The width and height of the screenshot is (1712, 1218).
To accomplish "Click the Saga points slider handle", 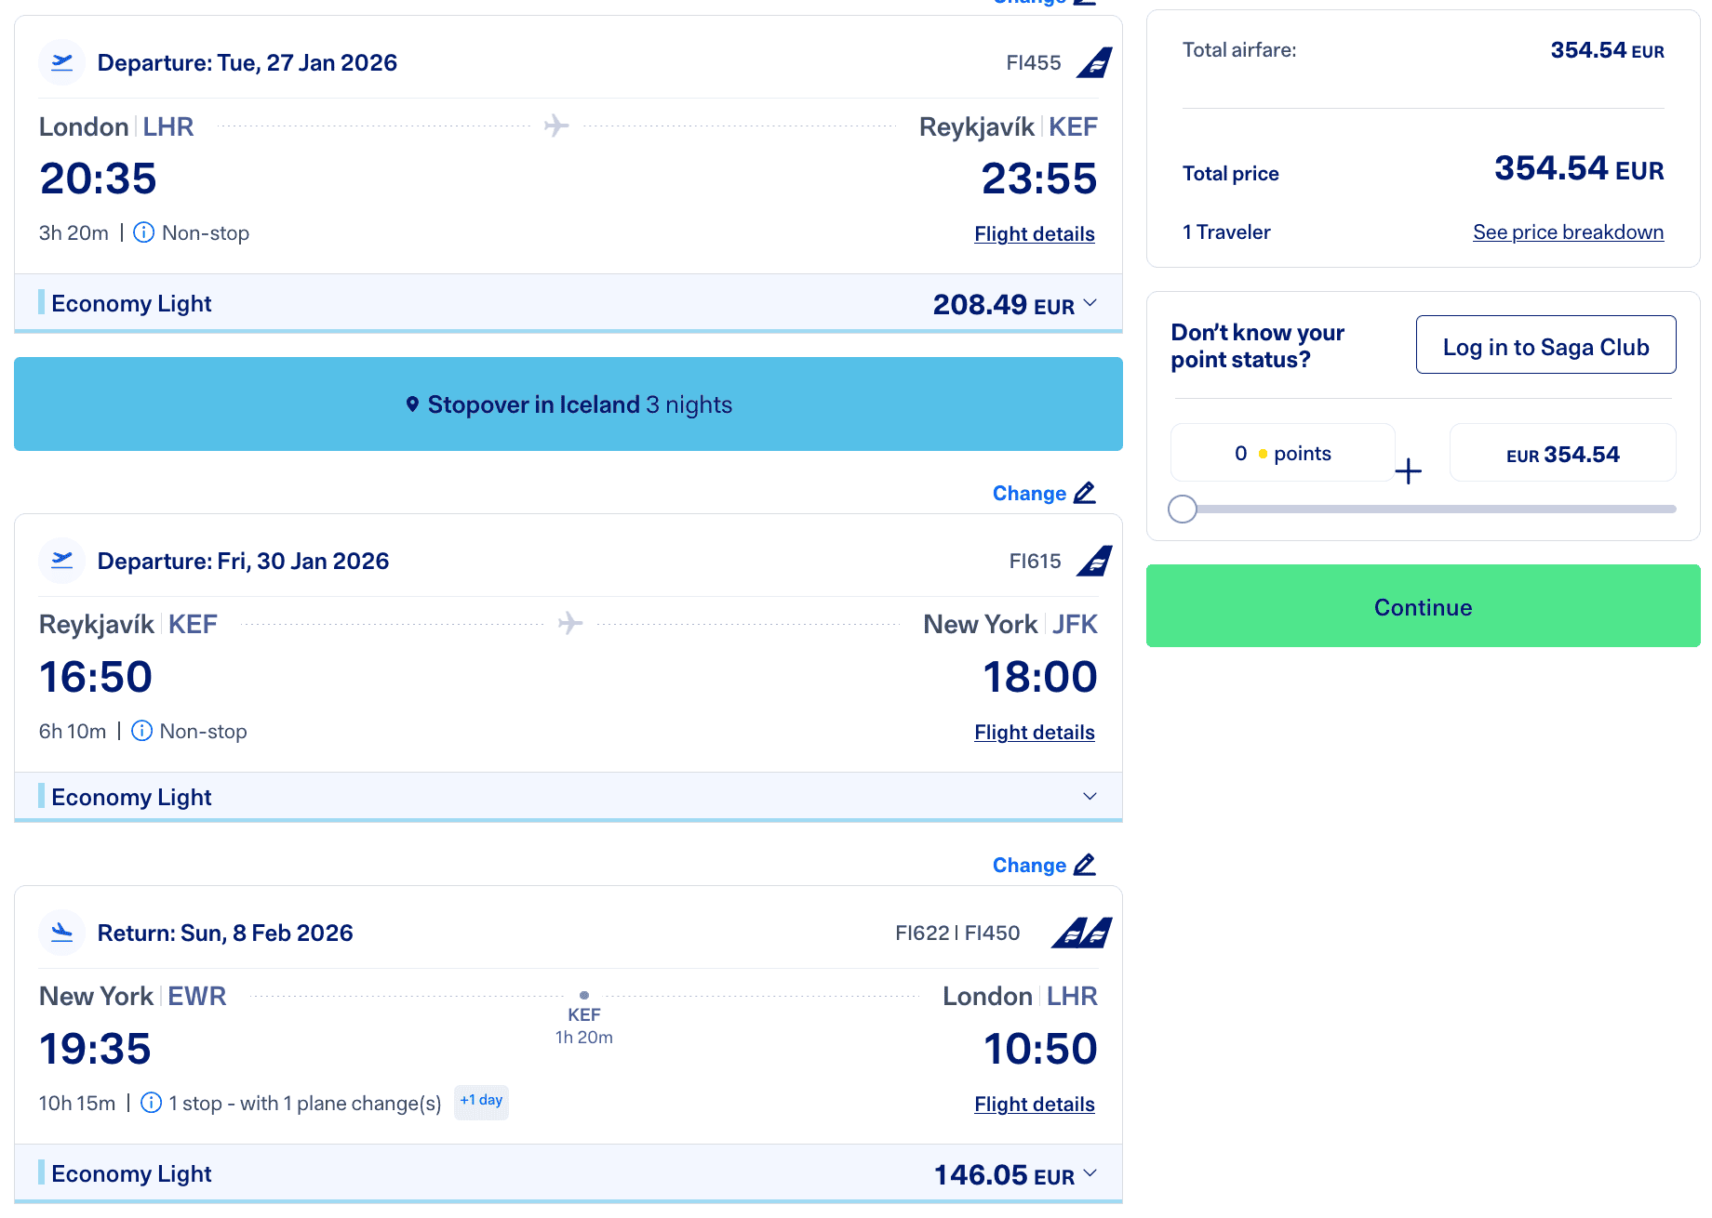I will click(x=1183, y=509).
